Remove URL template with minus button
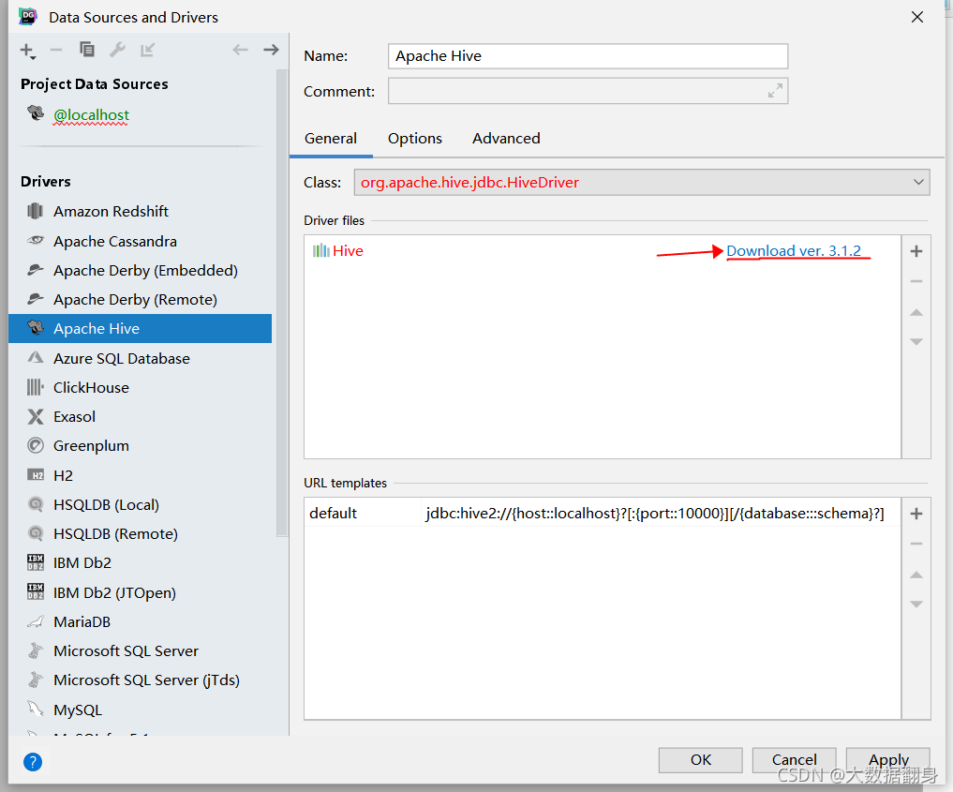Viewport: 953px width, 792px height. click(916, 544)
